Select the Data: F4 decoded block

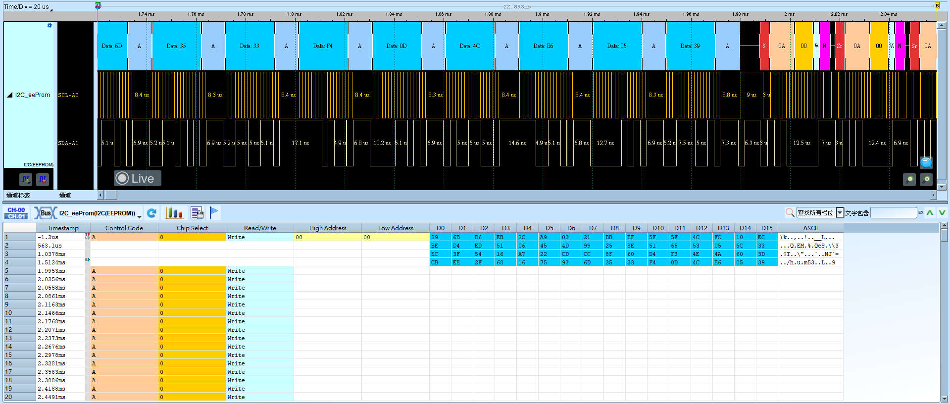point(323,46)
